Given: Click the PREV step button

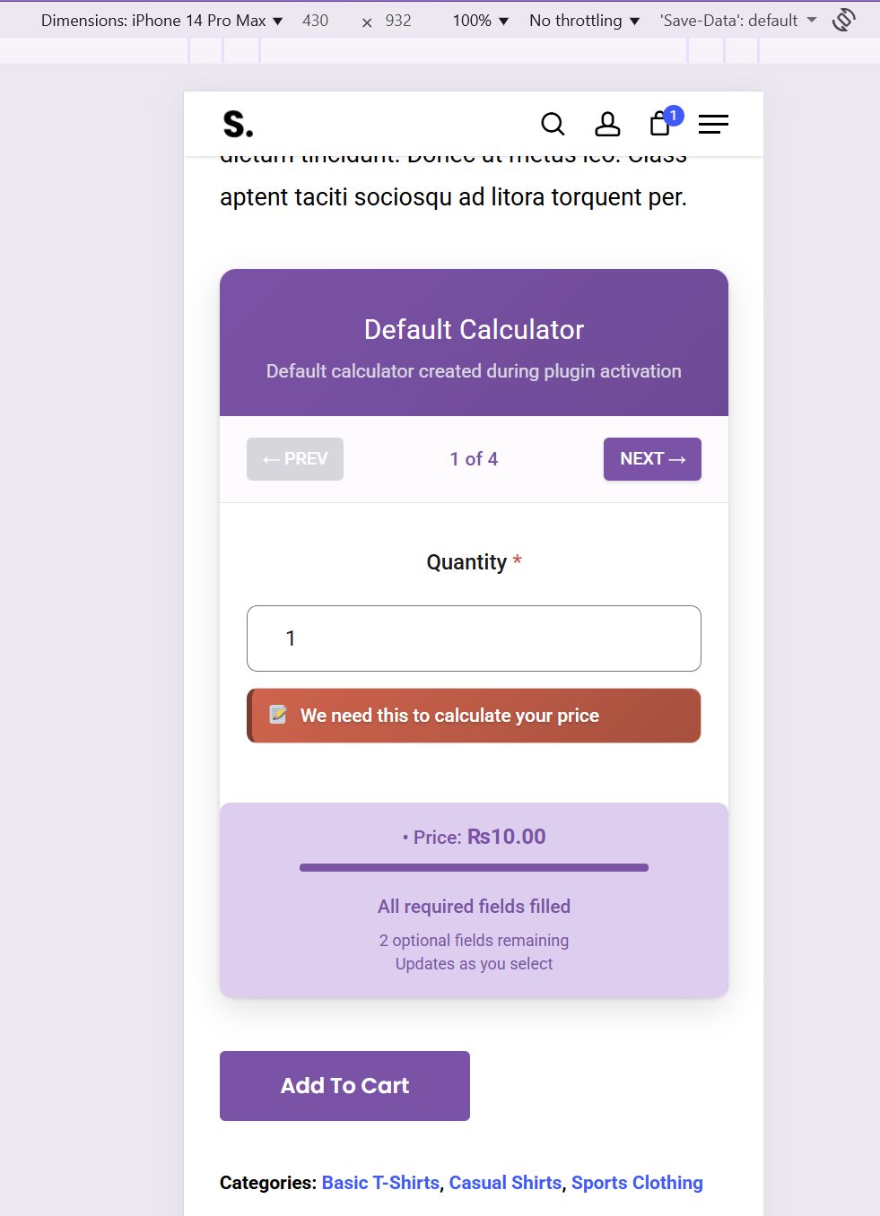Looking at the screenshot, I should click(x=295, y=459).
